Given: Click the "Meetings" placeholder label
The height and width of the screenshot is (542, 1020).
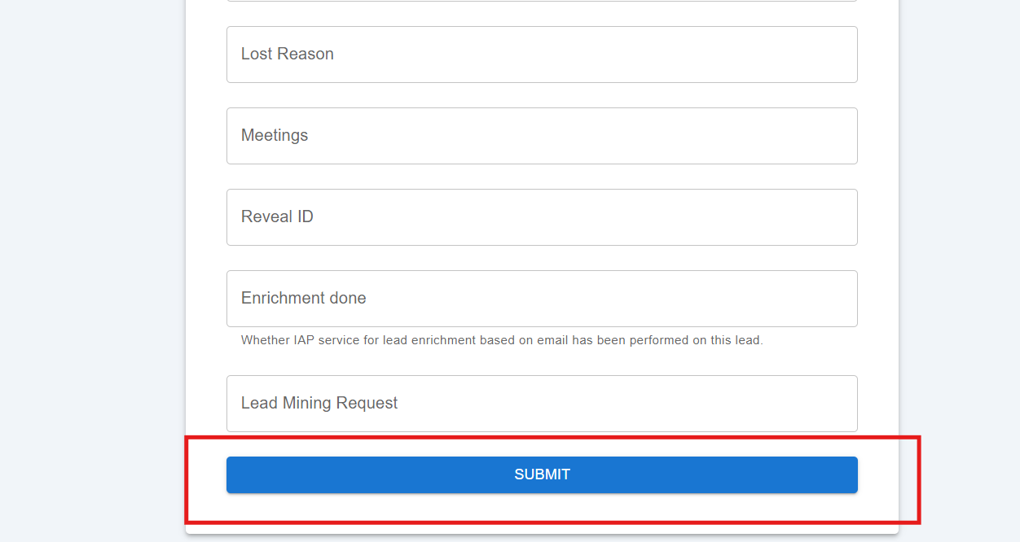Looking at the screenshot, I should pyautogui.click(x=275, y=136).
